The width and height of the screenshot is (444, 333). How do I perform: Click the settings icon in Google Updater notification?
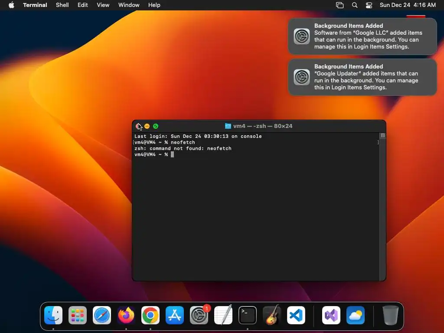click(302, 77)
